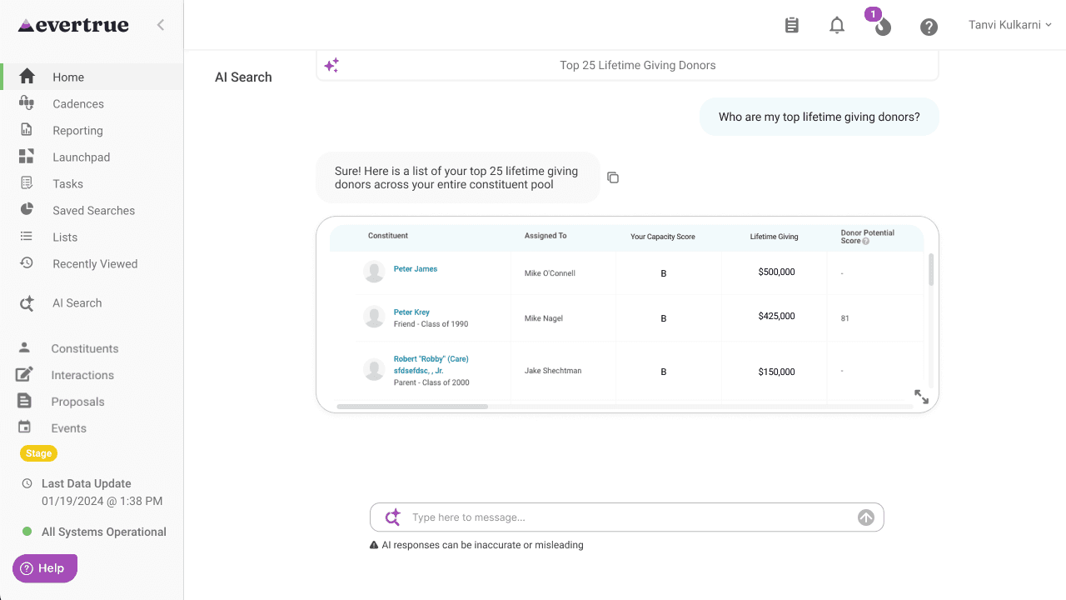The image size is (1066, 600).
Task: Click the Launchpad grid icon
Action: point(27,156)
